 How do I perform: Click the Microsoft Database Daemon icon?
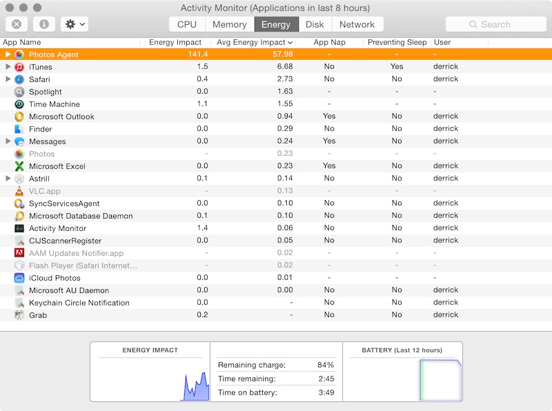coord(19,216)
